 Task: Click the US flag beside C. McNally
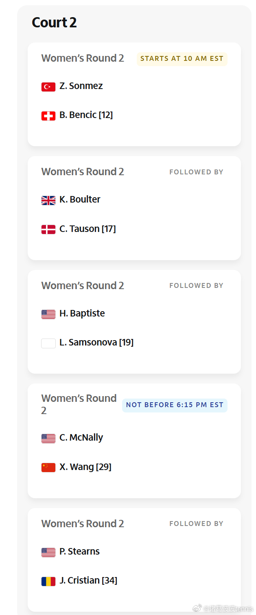point(48,438)
